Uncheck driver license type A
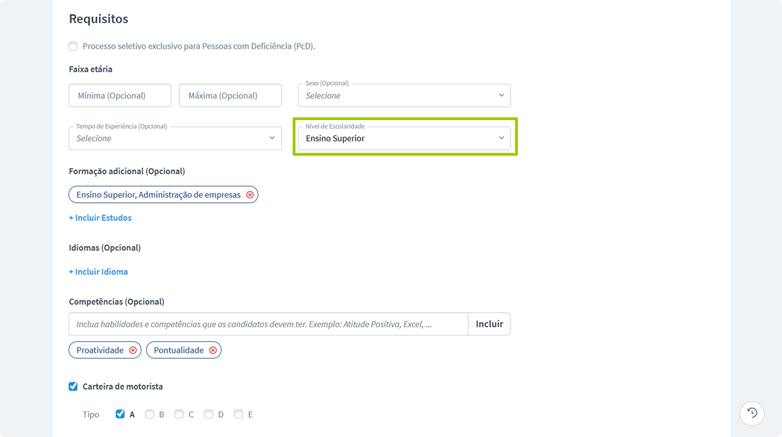Screen dimensions: 782x437 click(x=120, y=414)
